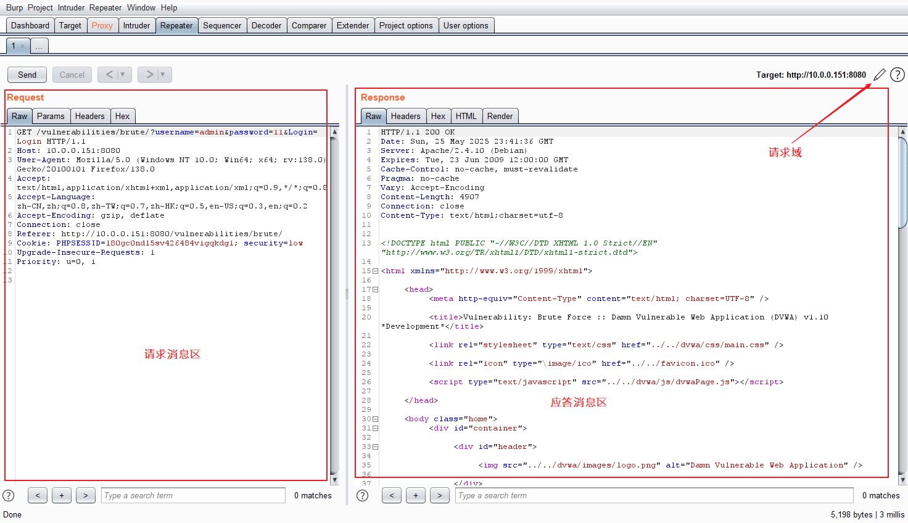The height and width of the screenshot is (523, 908).
Task: Show response Hex view
Action: click(x=439, y=116)
